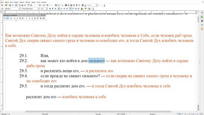Toggle the Edit mode icon
Screen dimensions: 204x115
tap(16, 5)
